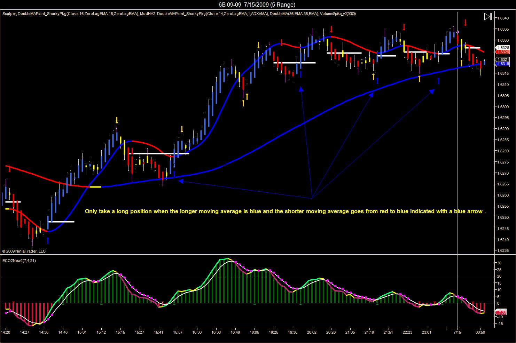Click the 21:19 time axis label
Screen dimensions: 516x343
point(369,332)
